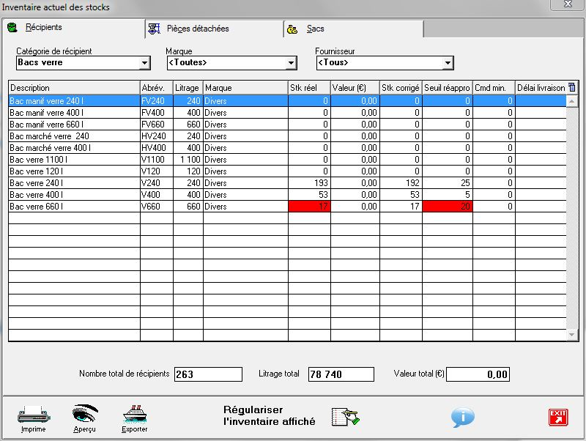
Task: Click the table scrollbar down arrow
Action: tap(572, 335)
